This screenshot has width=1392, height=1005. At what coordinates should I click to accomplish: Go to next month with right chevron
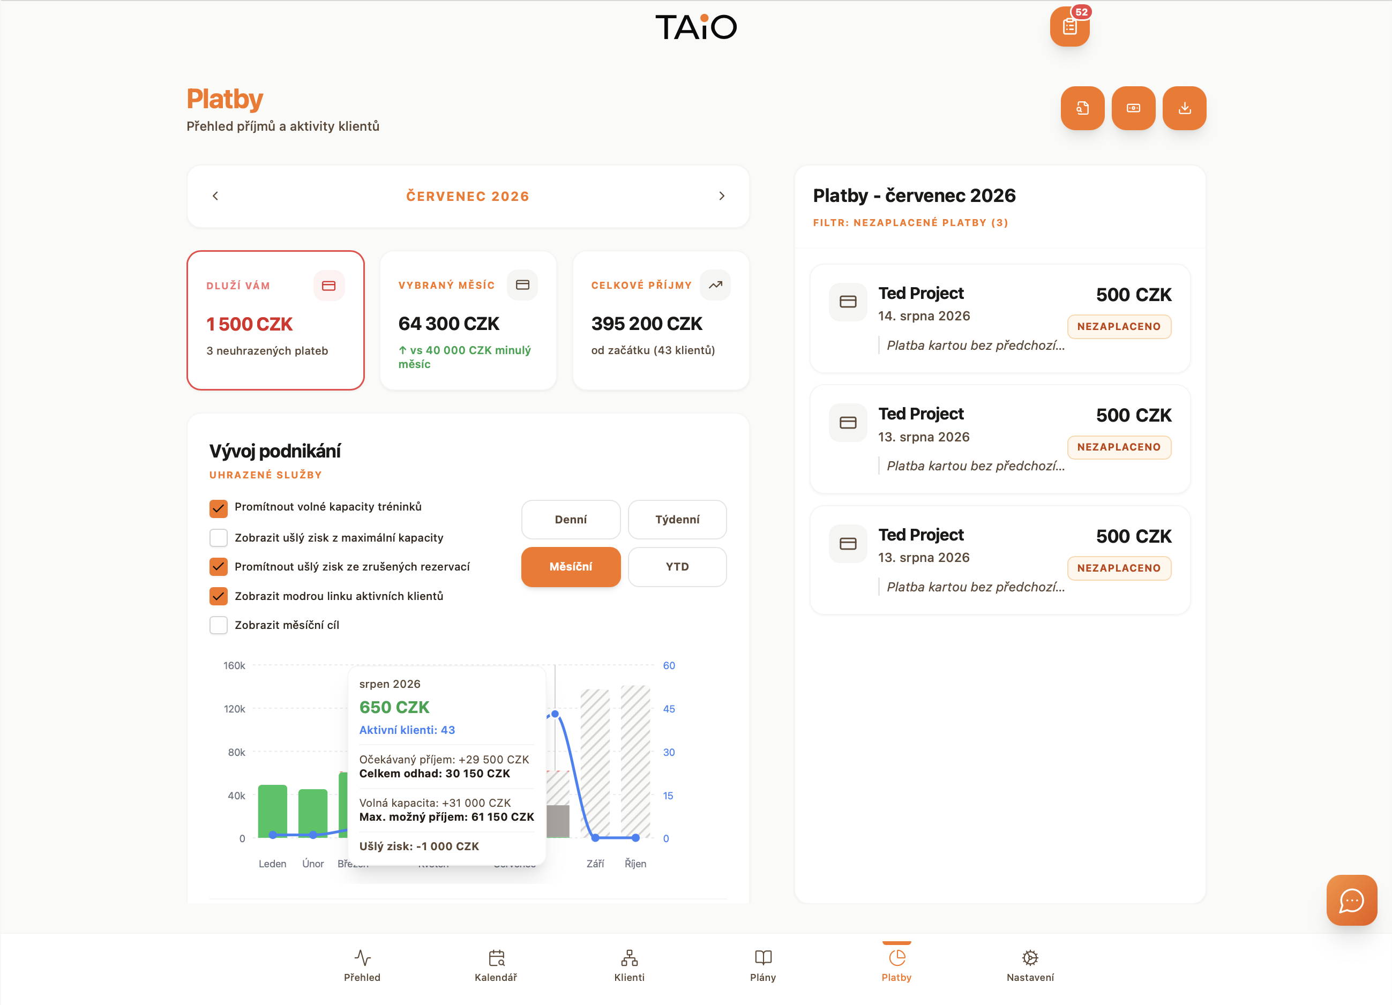coord(722,196)
